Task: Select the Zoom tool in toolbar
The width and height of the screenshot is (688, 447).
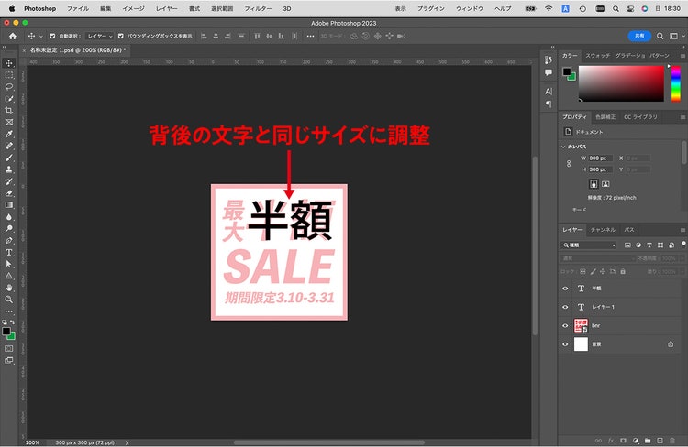Action: tap(9, 300)
